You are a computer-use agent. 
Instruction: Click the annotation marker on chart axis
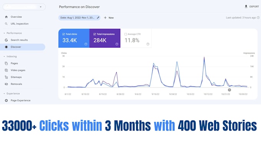[x=230, y=90]
